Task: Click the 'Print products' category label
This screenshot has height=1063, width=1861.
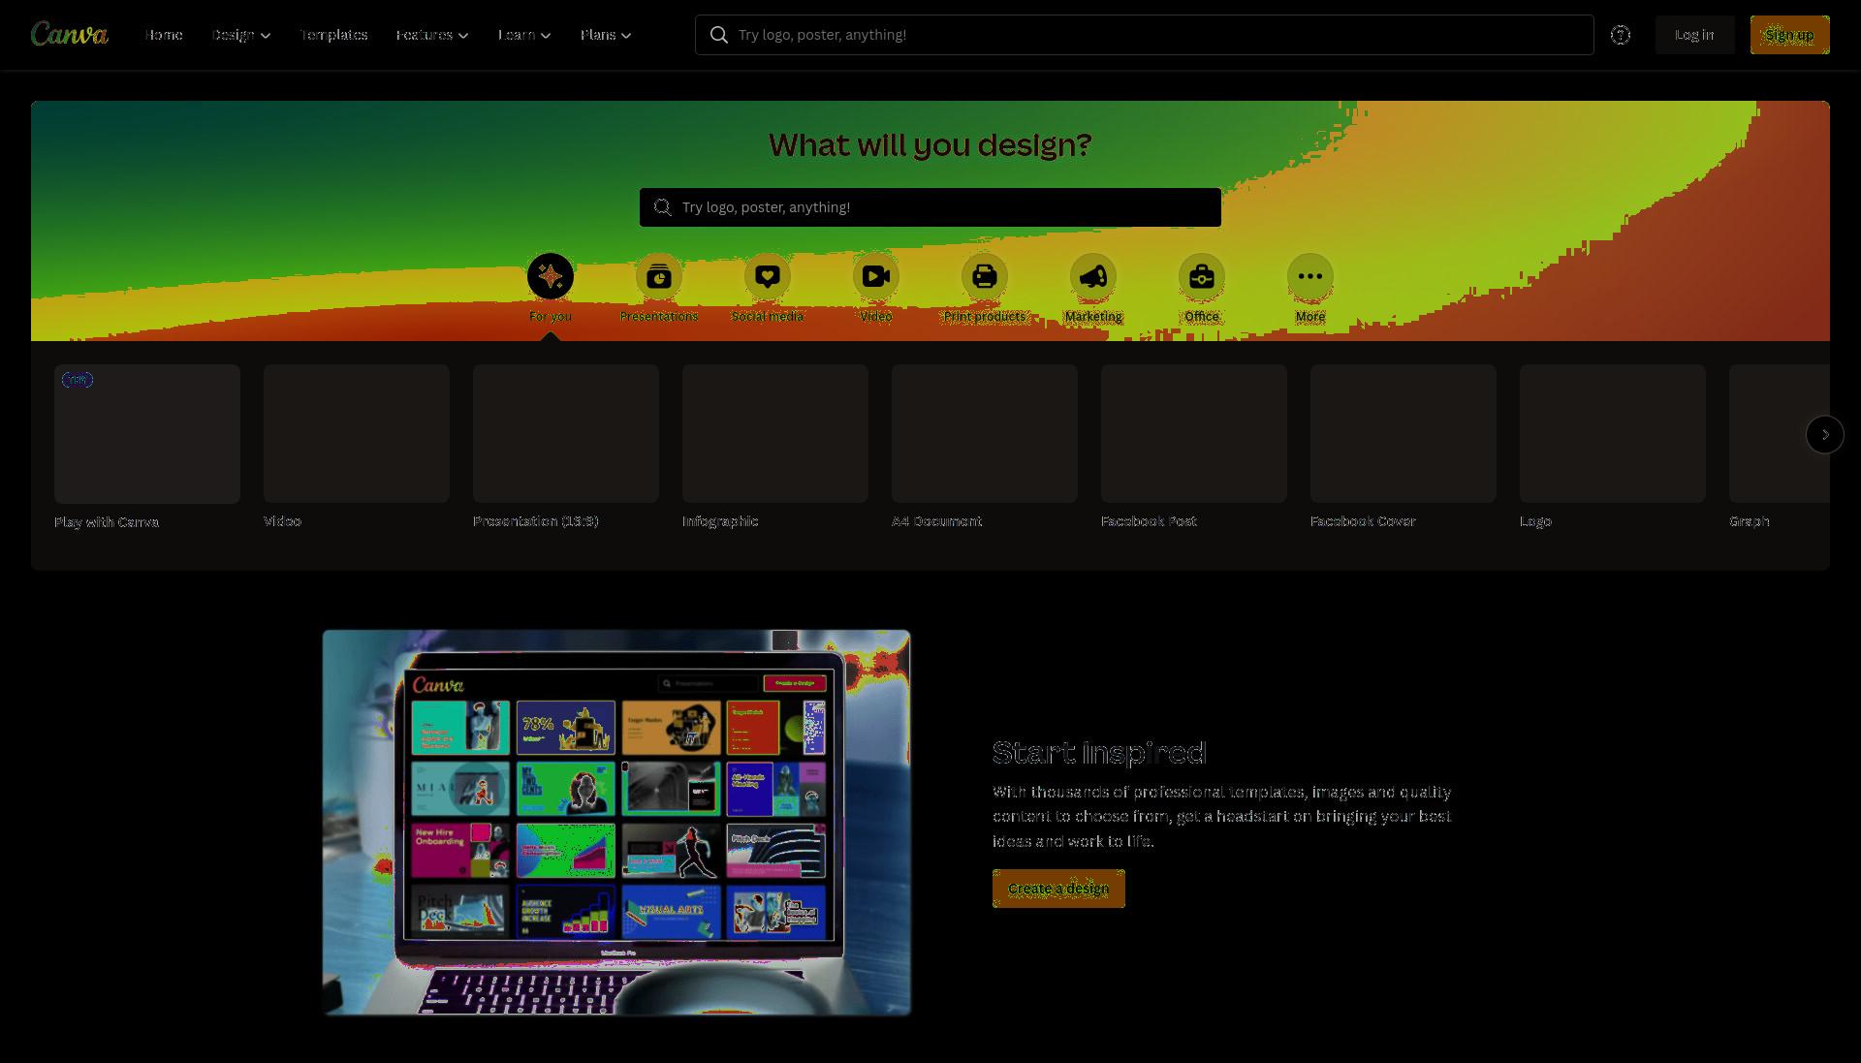Action: (x=985, y=317)
